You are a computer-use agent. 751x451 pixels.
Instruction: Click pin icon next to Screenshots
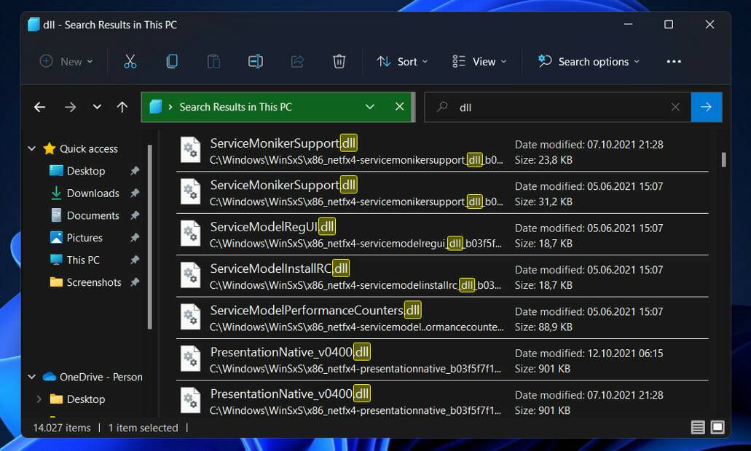tap(135, 282)
